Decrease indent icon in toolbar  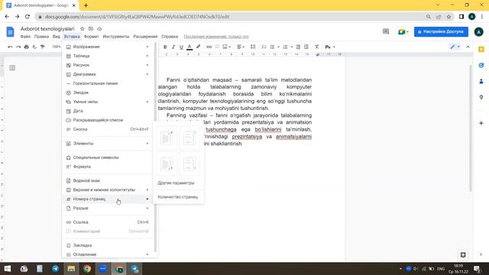298,47
